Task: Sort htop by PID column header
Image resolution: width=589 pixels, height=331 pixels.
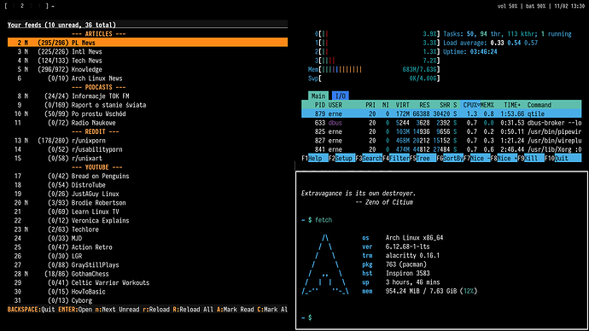Action: point(319,105)
